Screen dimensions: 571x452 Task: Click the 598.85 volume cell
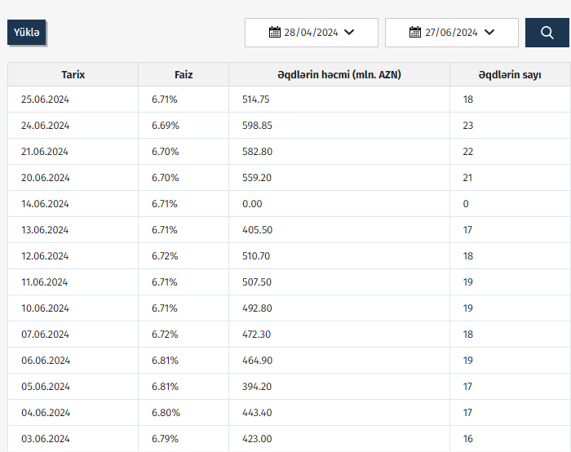257,126
